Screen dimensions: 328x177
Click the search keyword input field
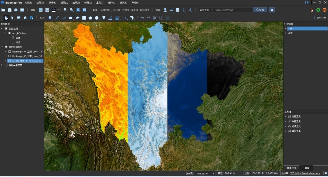coord(233,10)
